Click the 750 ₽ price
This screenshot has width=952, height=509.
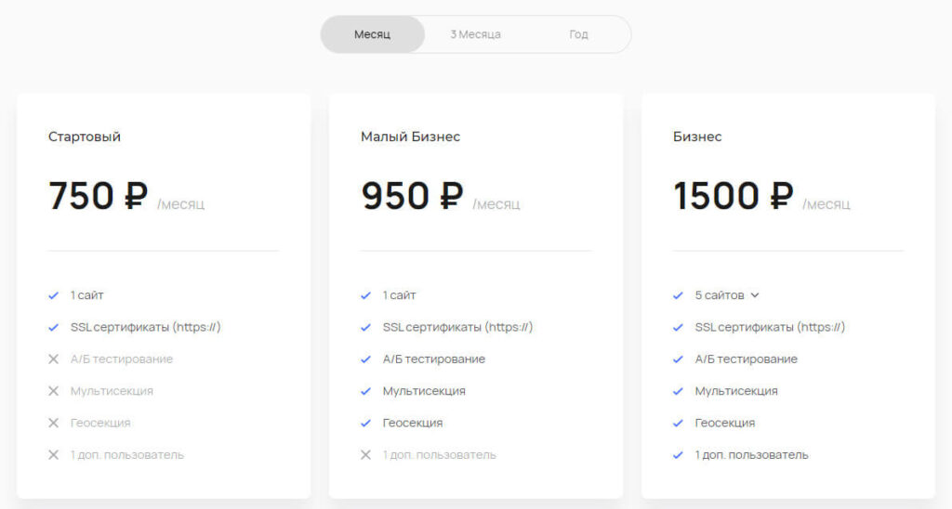click(x=98, y=196)
